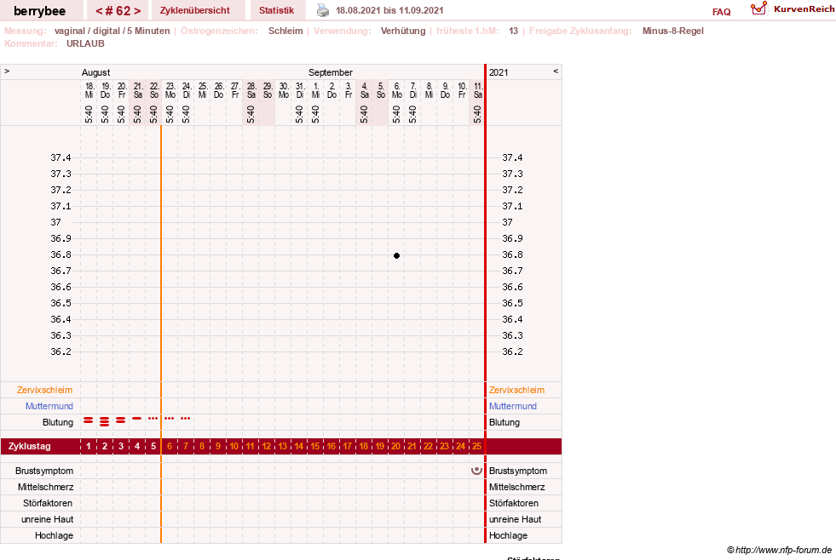Collapse chart with right corner arrow
This screenshot has height=560, width=836.
pyautogui.click(x=556, y=71)
